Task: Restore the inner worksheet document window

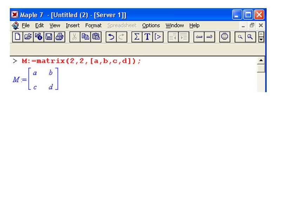Action: tap(252, 25)
